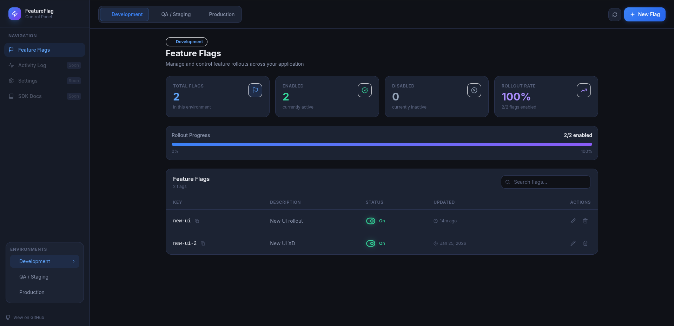
Task: Select Production in Environments panel
Action: point(45,292)
